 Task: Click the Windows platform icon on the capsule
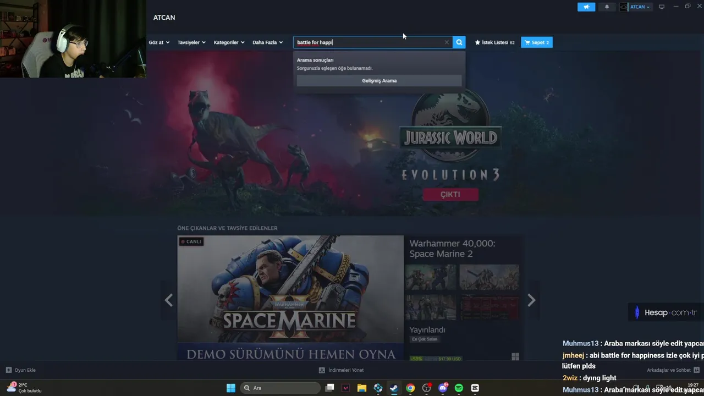point(515,357)
